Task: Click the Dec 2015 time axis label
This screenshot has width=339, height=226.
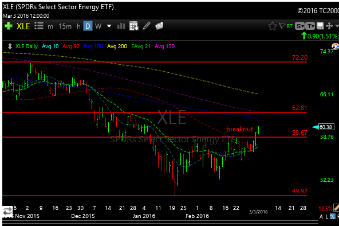Action: pyautogui.click(x=83, y=216)
